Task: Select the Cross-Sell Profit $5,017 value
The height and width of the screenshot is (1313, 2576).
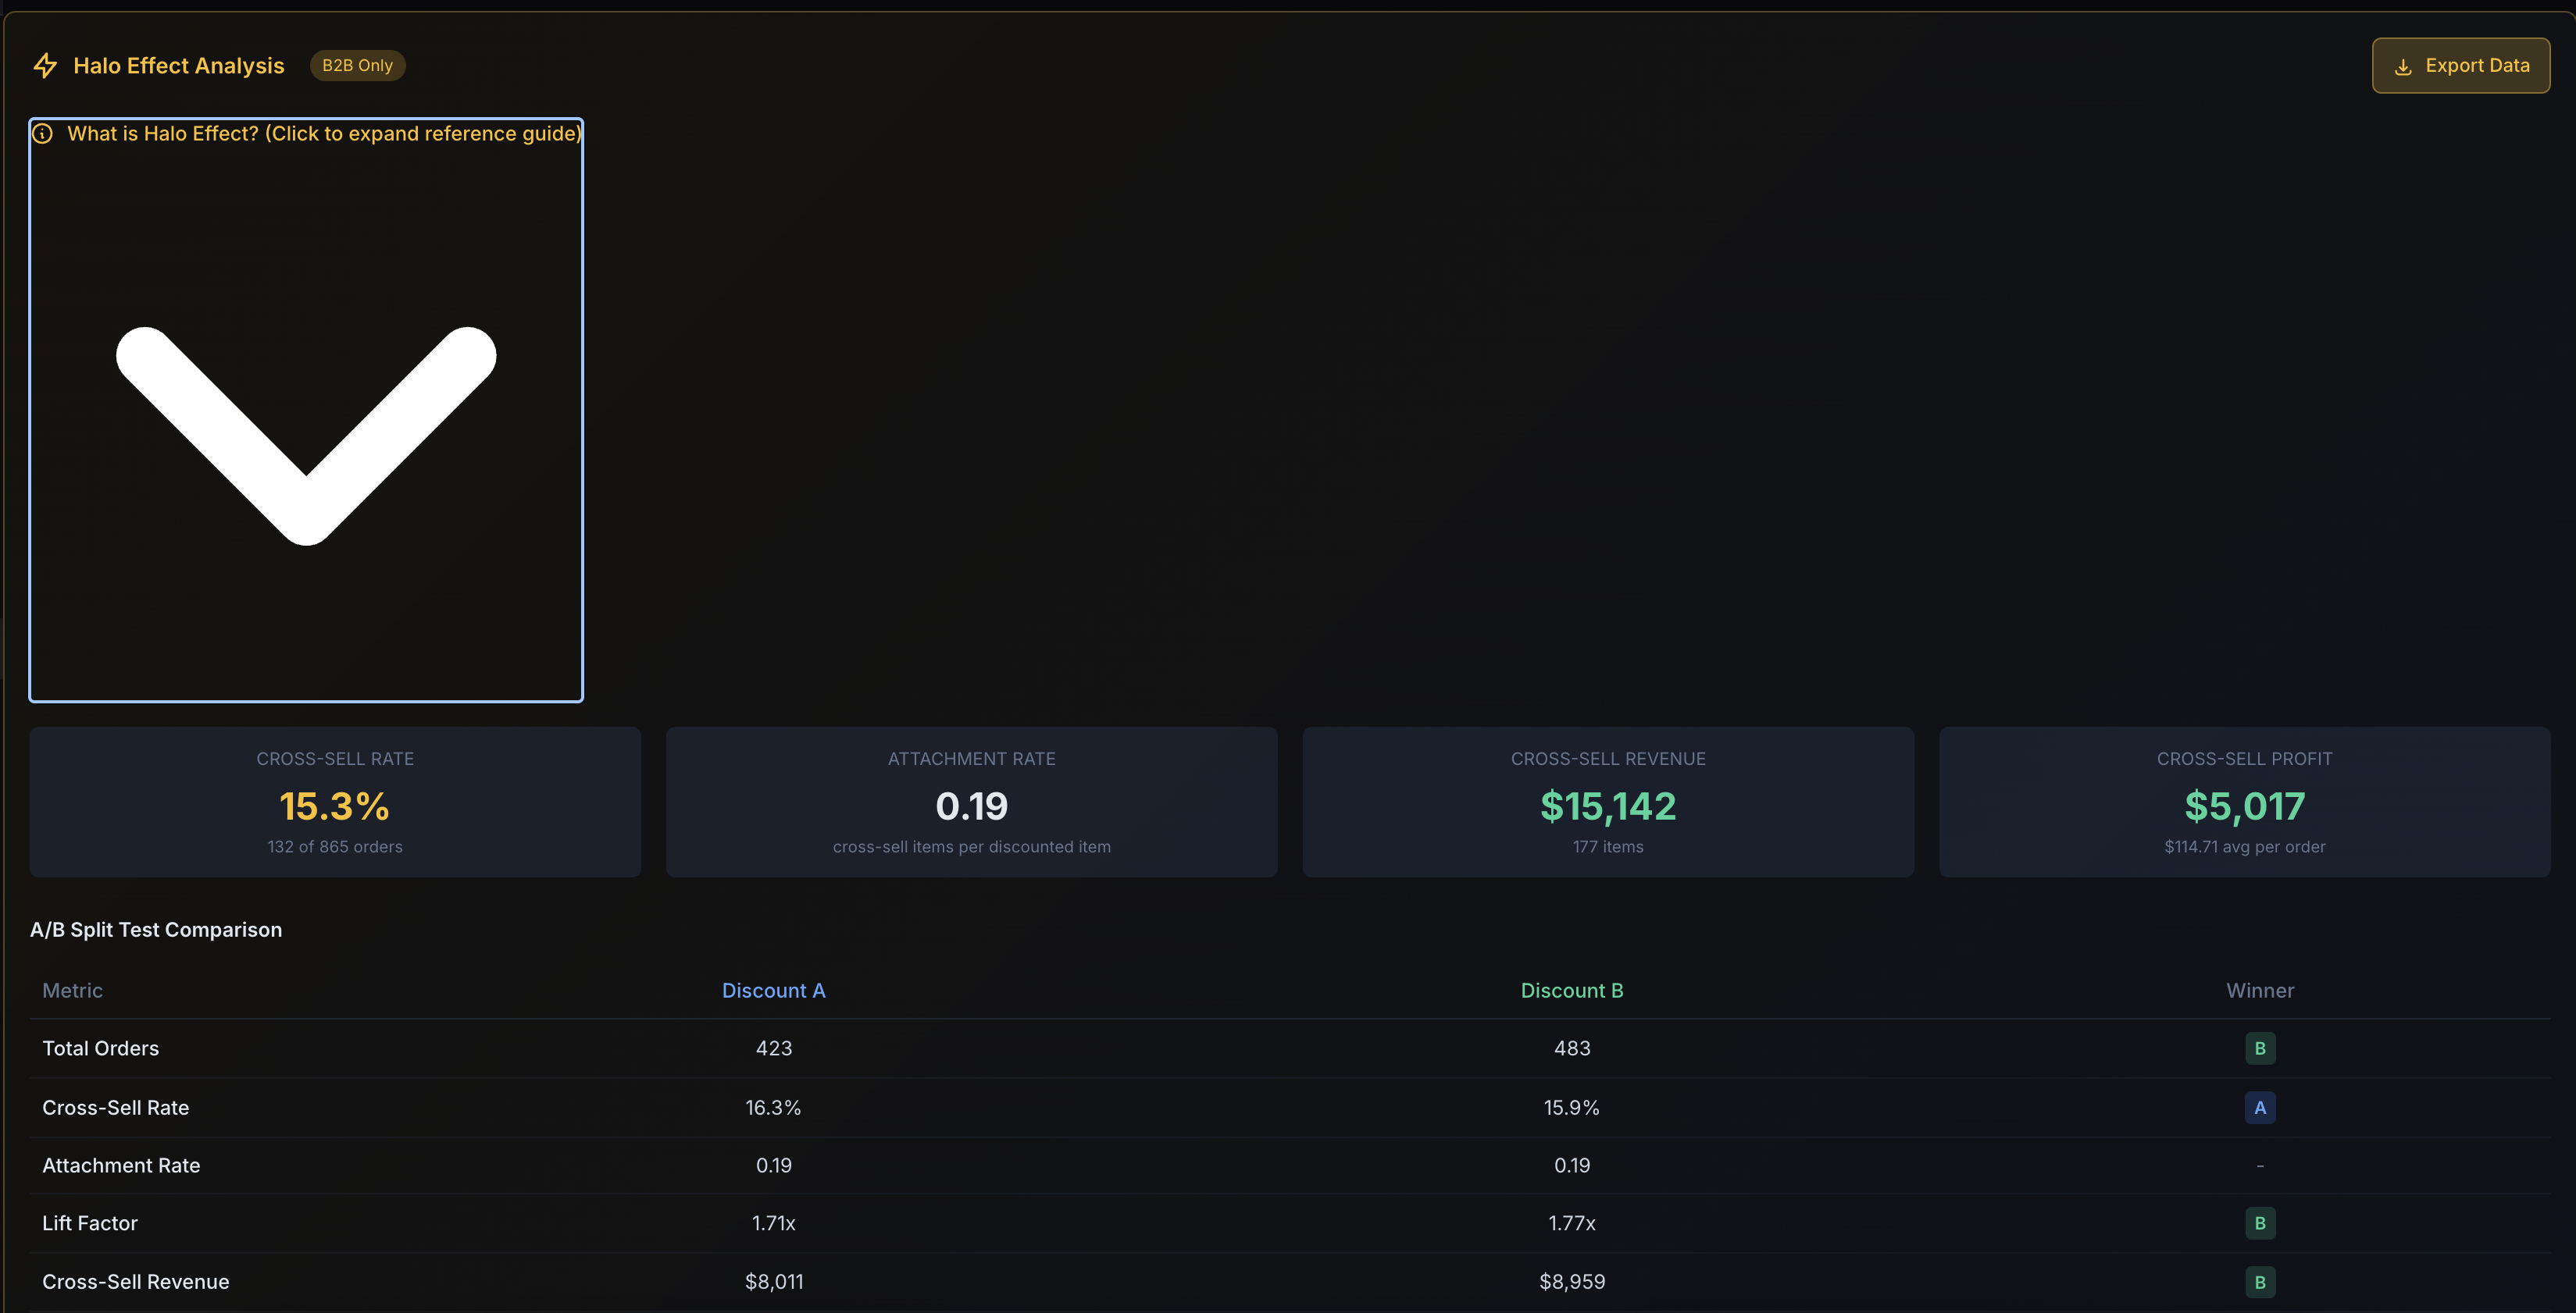Action: 2244,806
